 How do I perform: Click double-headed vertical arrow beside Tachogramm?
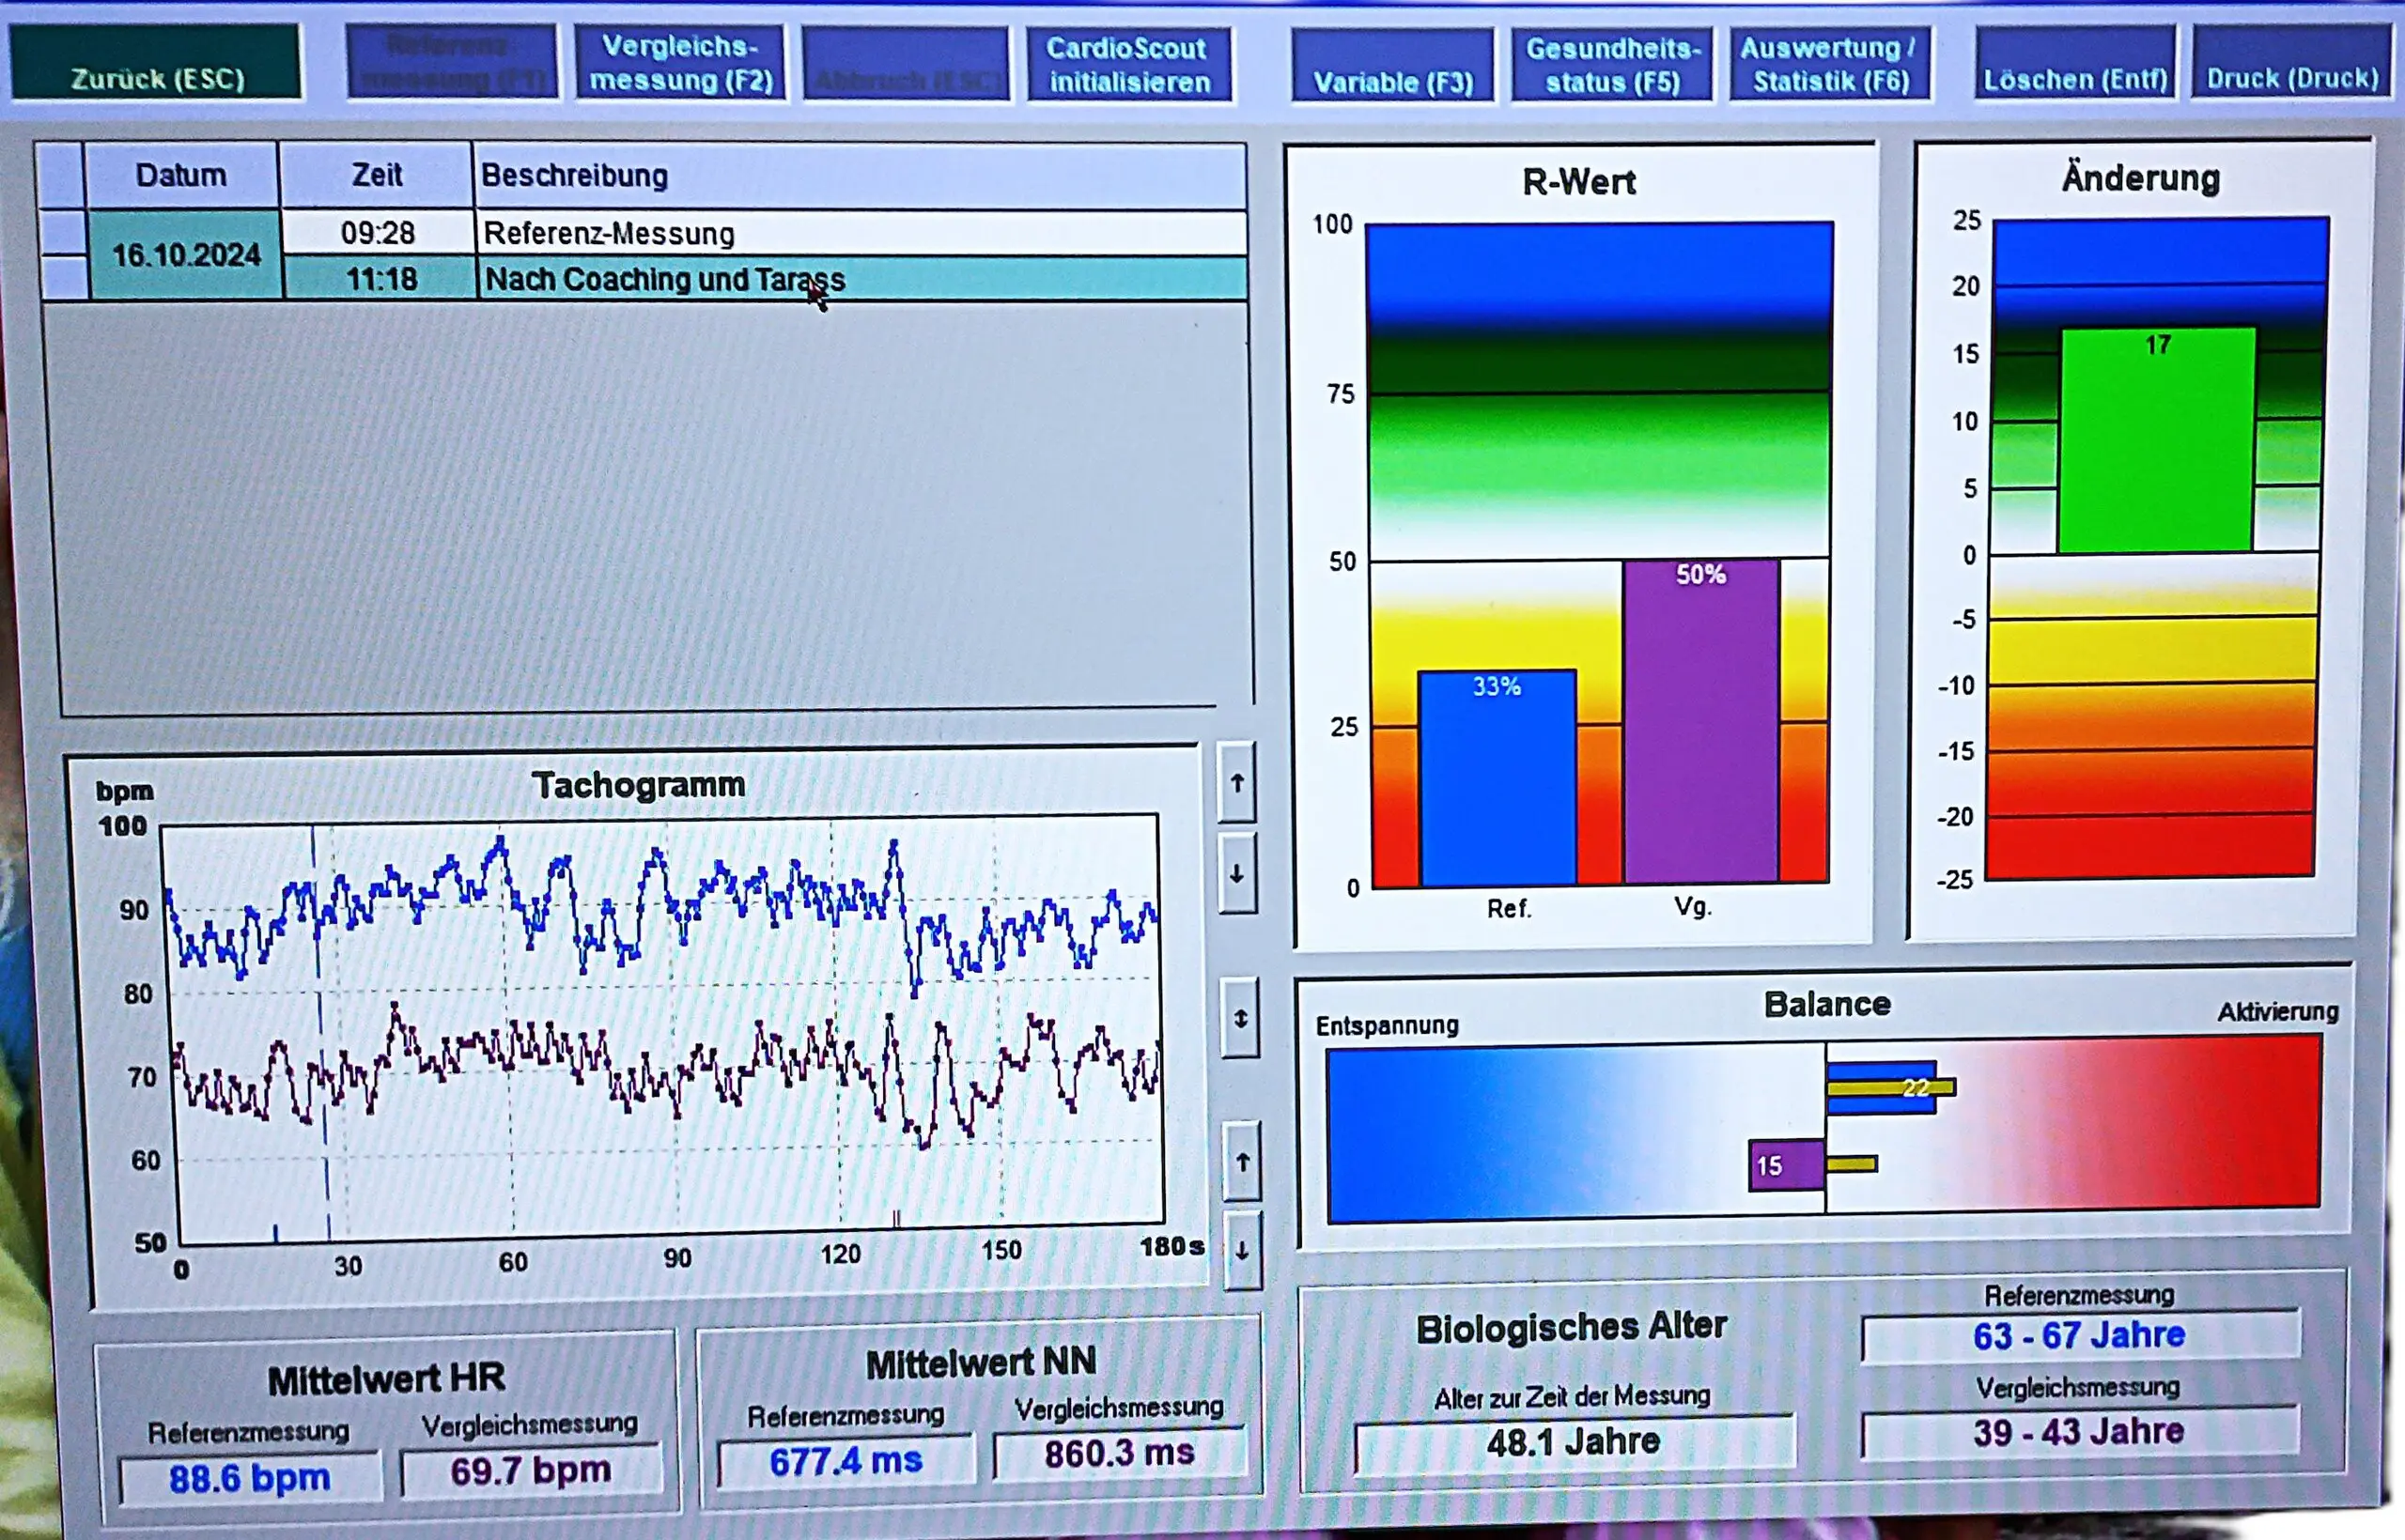click(x=1240, y=1019)
